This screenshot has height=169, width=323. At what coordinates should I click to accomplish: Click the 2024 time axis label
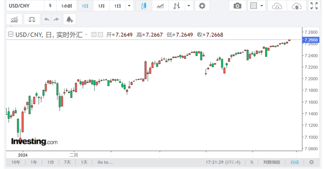click(x=23, y=155)
